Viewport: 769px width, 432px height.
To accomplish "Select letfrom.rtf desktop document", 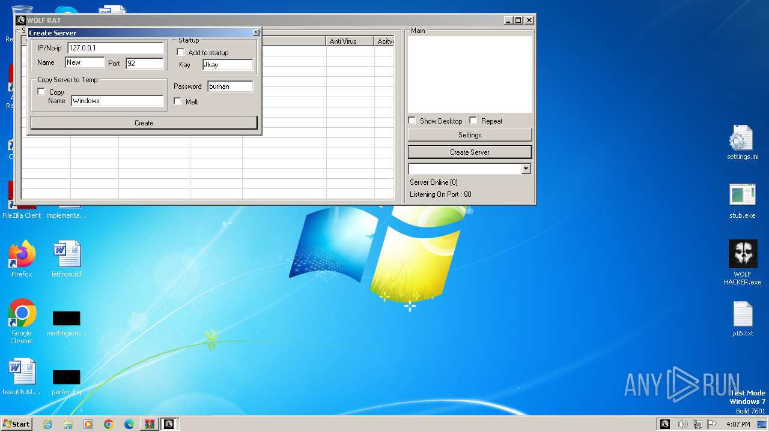I will [x=66, y=259].
